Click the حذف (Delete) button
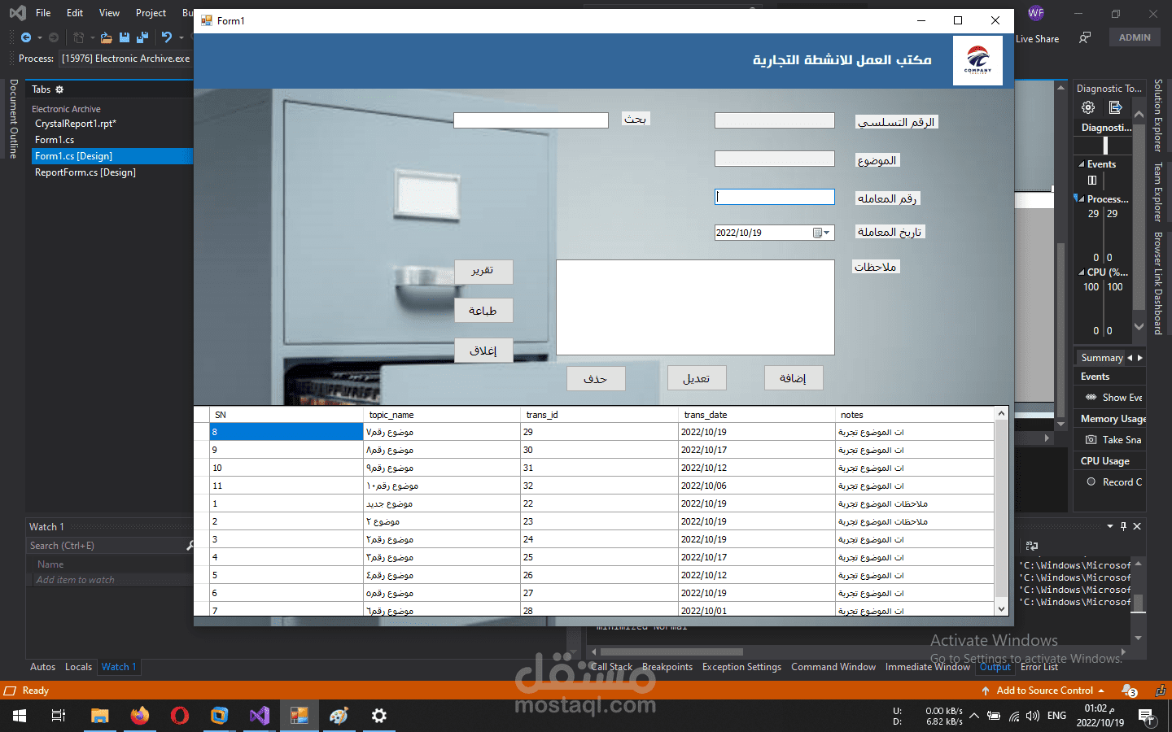 click(x=596, y=379)
